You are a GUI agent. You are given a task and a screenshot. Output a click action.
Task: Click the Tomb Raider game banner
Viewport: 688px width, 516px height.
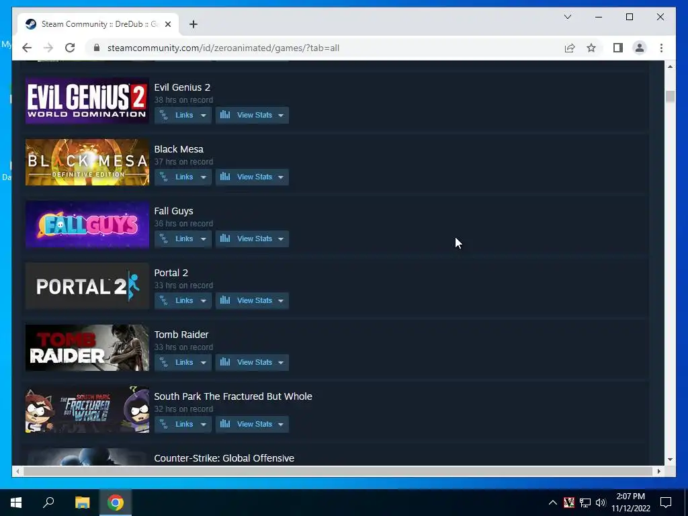87,348
